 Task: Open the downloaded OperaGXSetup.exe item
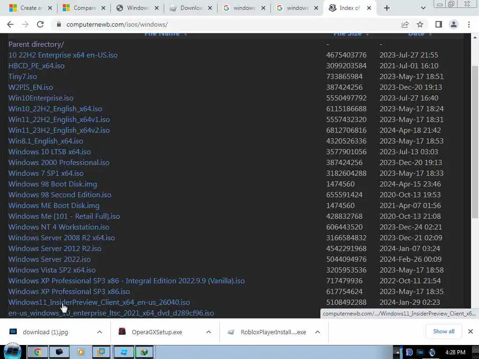click(157, 332)
